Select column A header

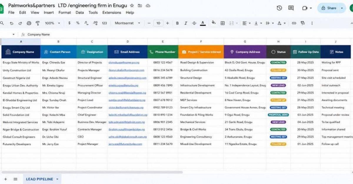point(21,42)
